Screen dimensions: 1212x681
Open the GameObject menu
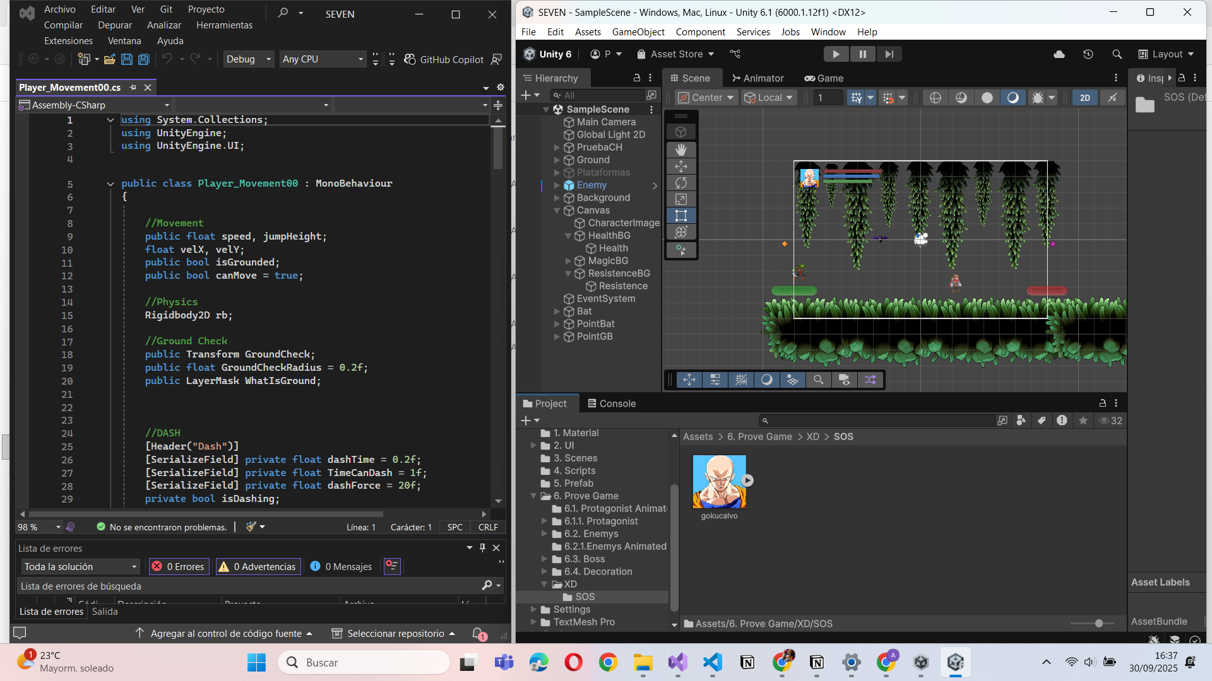click(638, 32)
